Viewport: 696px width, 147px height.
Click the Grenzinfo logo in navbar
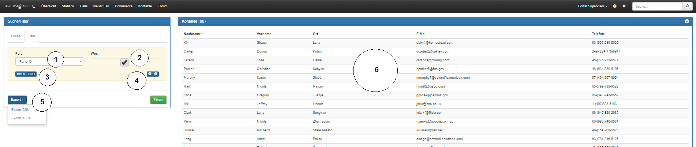click(x=19, y=6)
